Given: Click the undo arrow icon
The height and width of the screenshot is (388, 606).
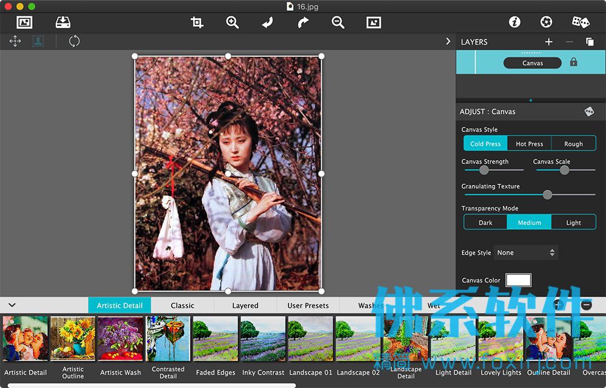Looking at the screenshot, I should tap(267, 22).
